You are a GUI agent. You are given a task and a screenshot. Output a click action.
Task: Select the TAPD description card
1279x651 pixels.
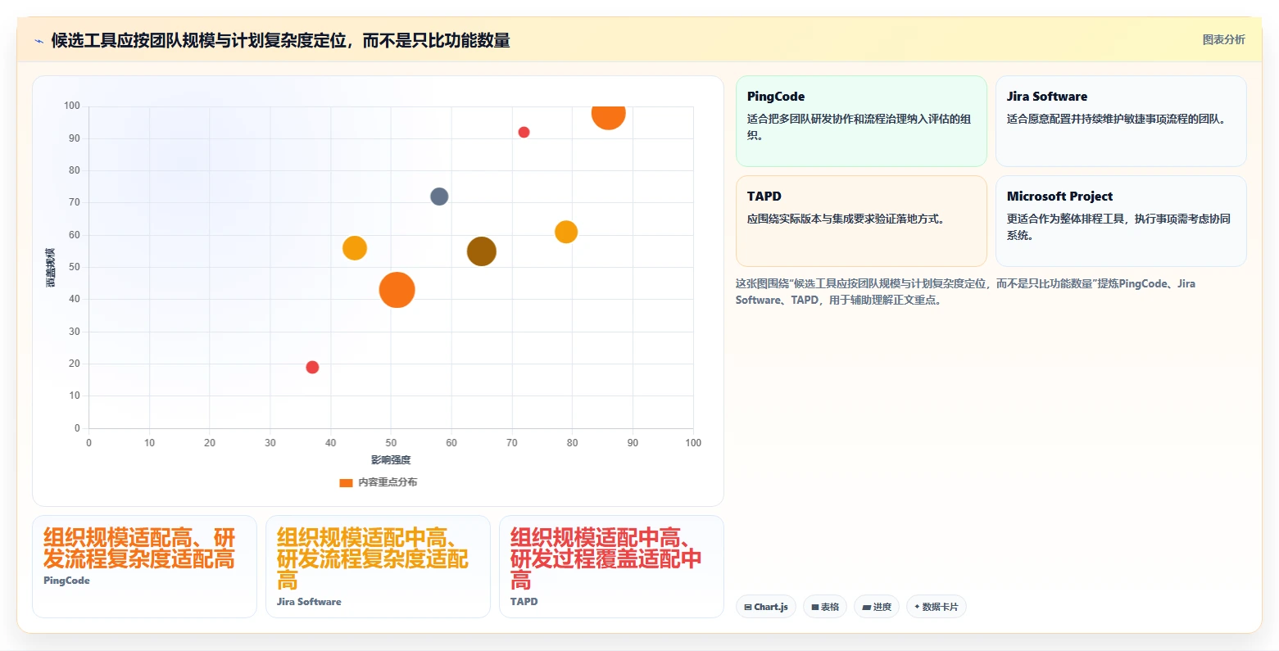click(x=861, y=221)
